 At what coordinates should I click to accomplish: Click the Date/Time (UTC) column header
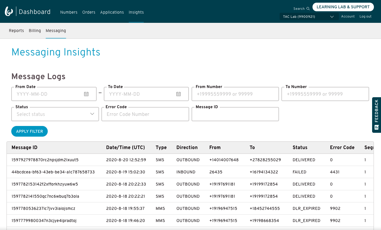125,148
